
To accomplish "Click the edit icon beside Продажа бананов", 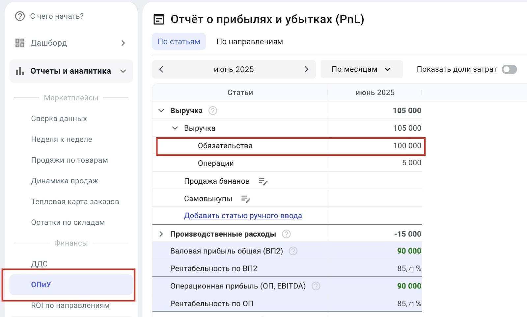I will pyautogui.click(x=263, y=181).
